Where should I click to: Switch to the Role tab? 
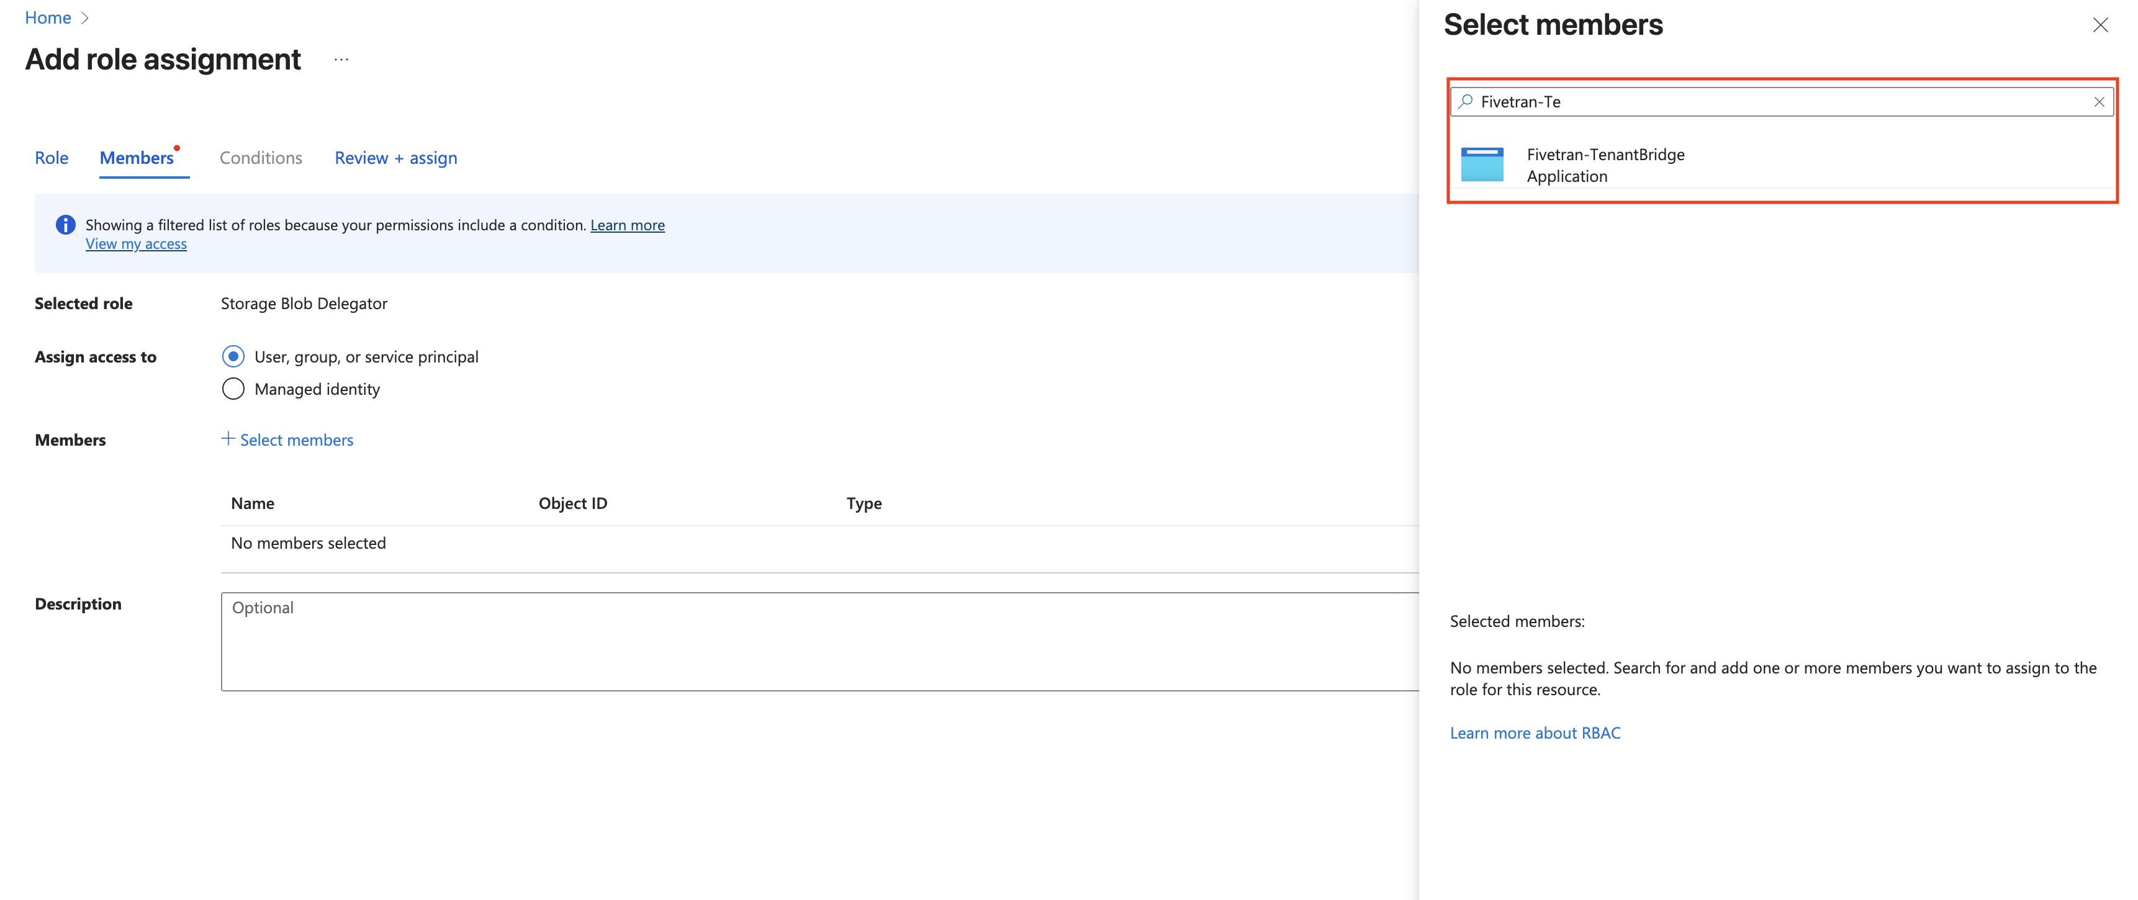[52, 158]
